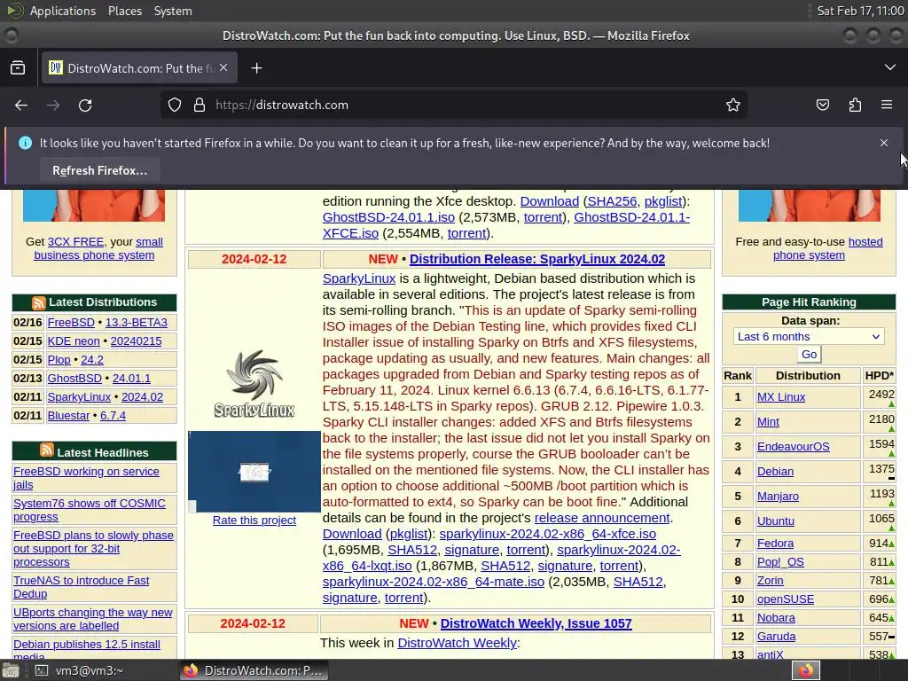Open KDE neon distribution link
Screen dimensions: 908x681
(x=74, y=341)
